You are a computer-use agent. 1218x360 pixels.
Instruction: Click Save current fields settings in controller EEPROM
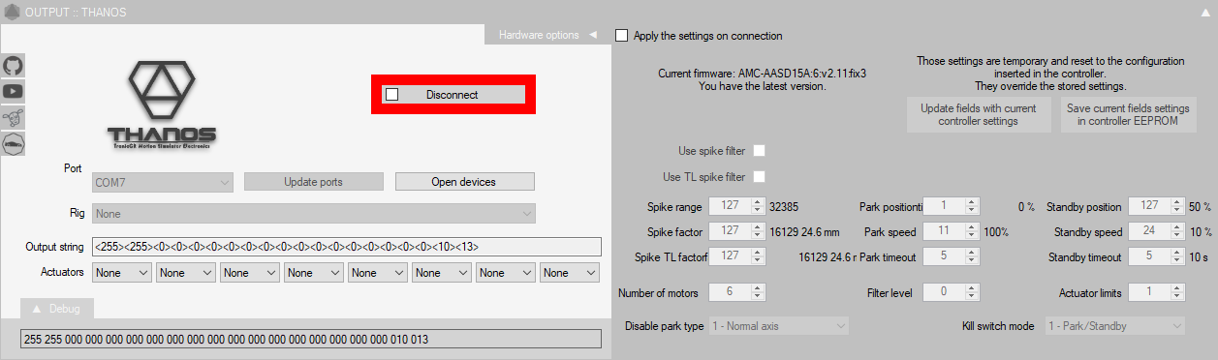(x=1128, y=114)
